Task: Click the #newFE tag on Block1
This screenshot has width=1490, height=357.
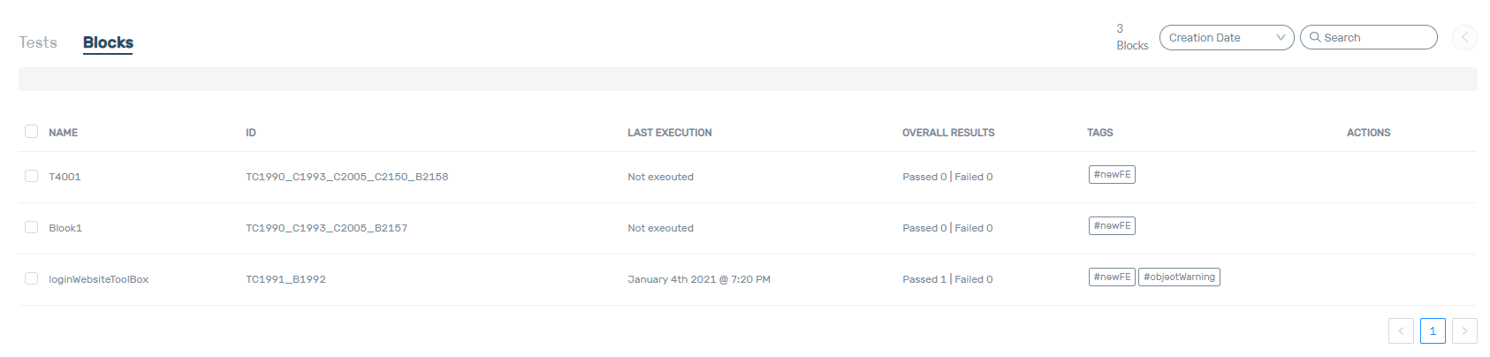Action: pos(1112,225)
